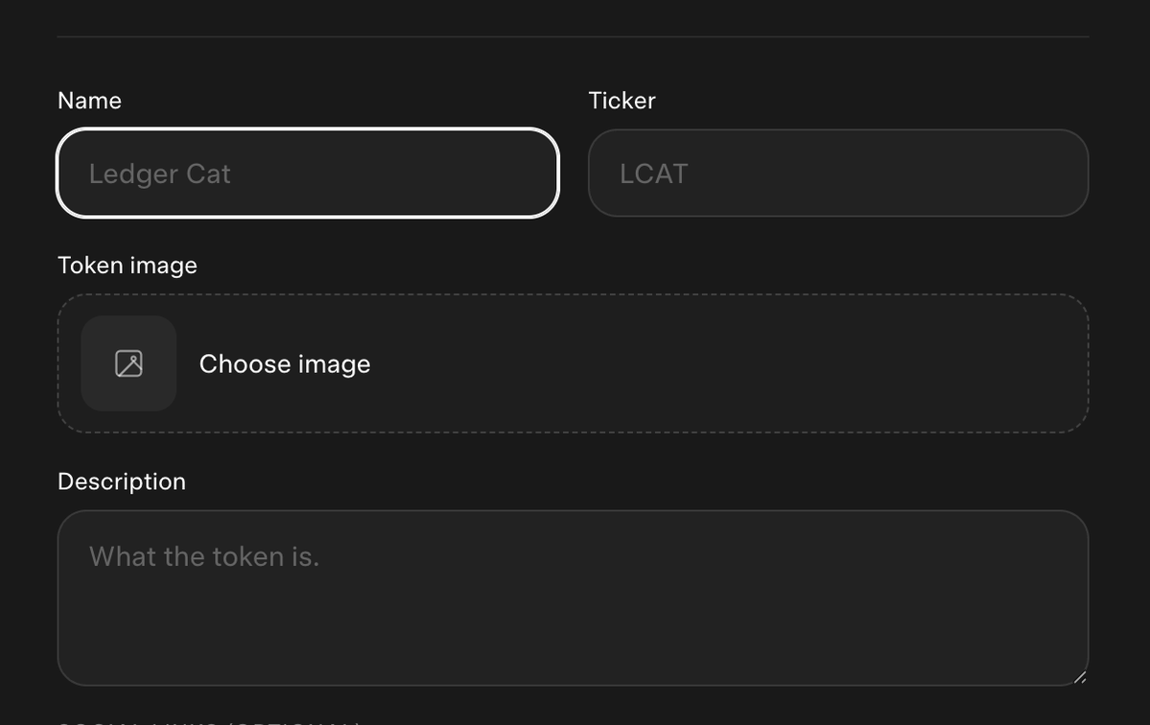1150x725 pixels.
Task: Click the Choose image text
Action: (285, 364)
